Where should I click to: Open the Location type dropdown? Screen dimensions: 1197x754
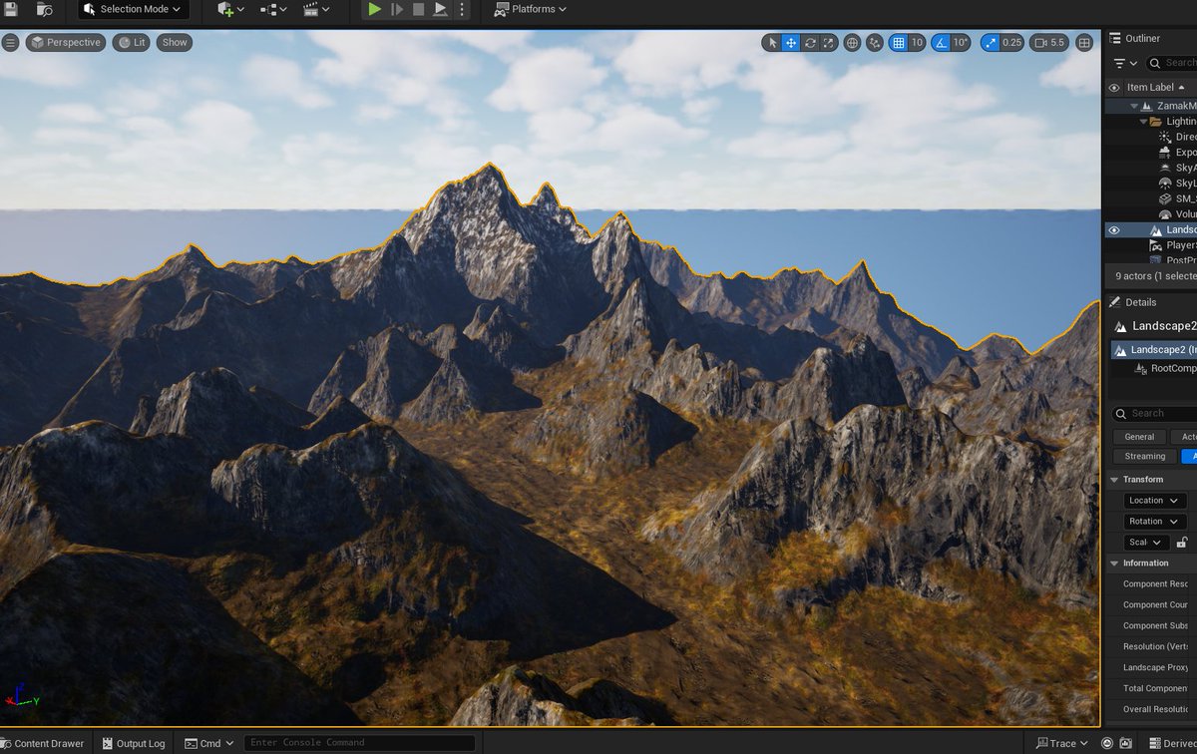(1154, 501)
